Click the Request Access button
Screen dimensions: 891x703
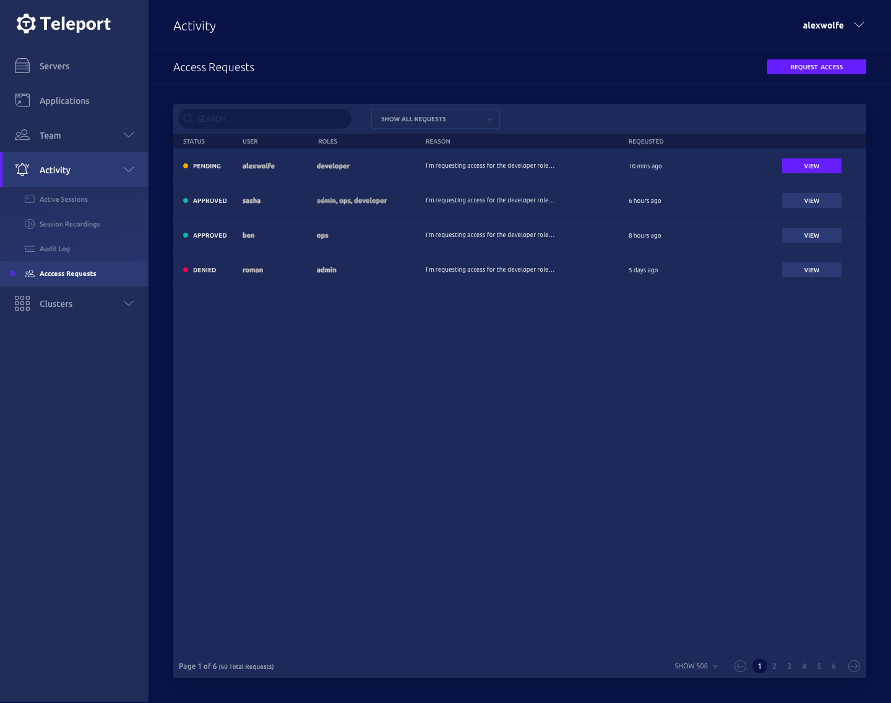[816, 67]
